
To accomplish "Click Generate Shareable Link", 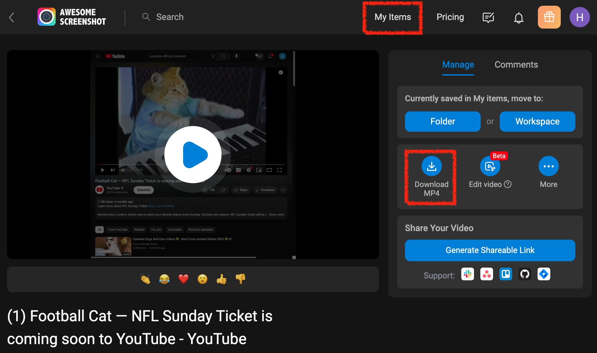I will tap(490, 250).
